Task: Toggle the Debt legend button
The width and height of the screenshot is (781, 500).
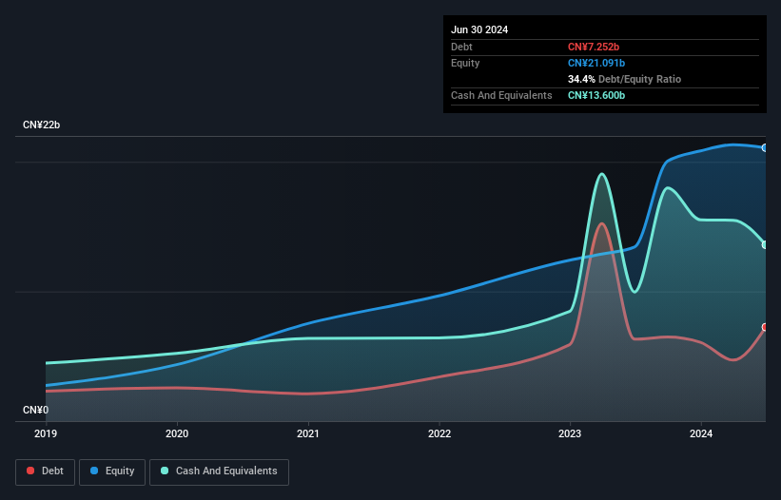Action: (x=45, y=471)
